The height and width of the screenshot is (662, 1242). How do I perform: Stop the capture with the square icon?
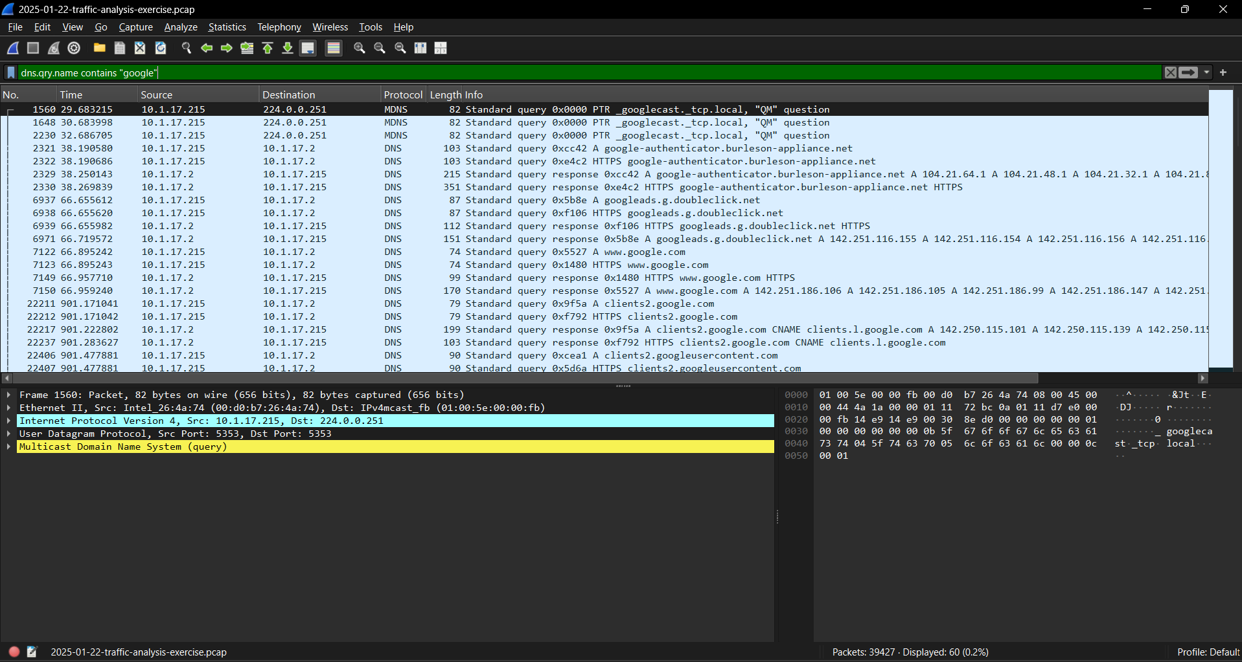click(x=33, y=48)
